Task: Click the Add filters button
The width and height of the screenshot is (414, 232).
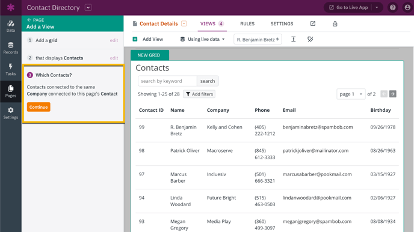Action: click(199, 94)
